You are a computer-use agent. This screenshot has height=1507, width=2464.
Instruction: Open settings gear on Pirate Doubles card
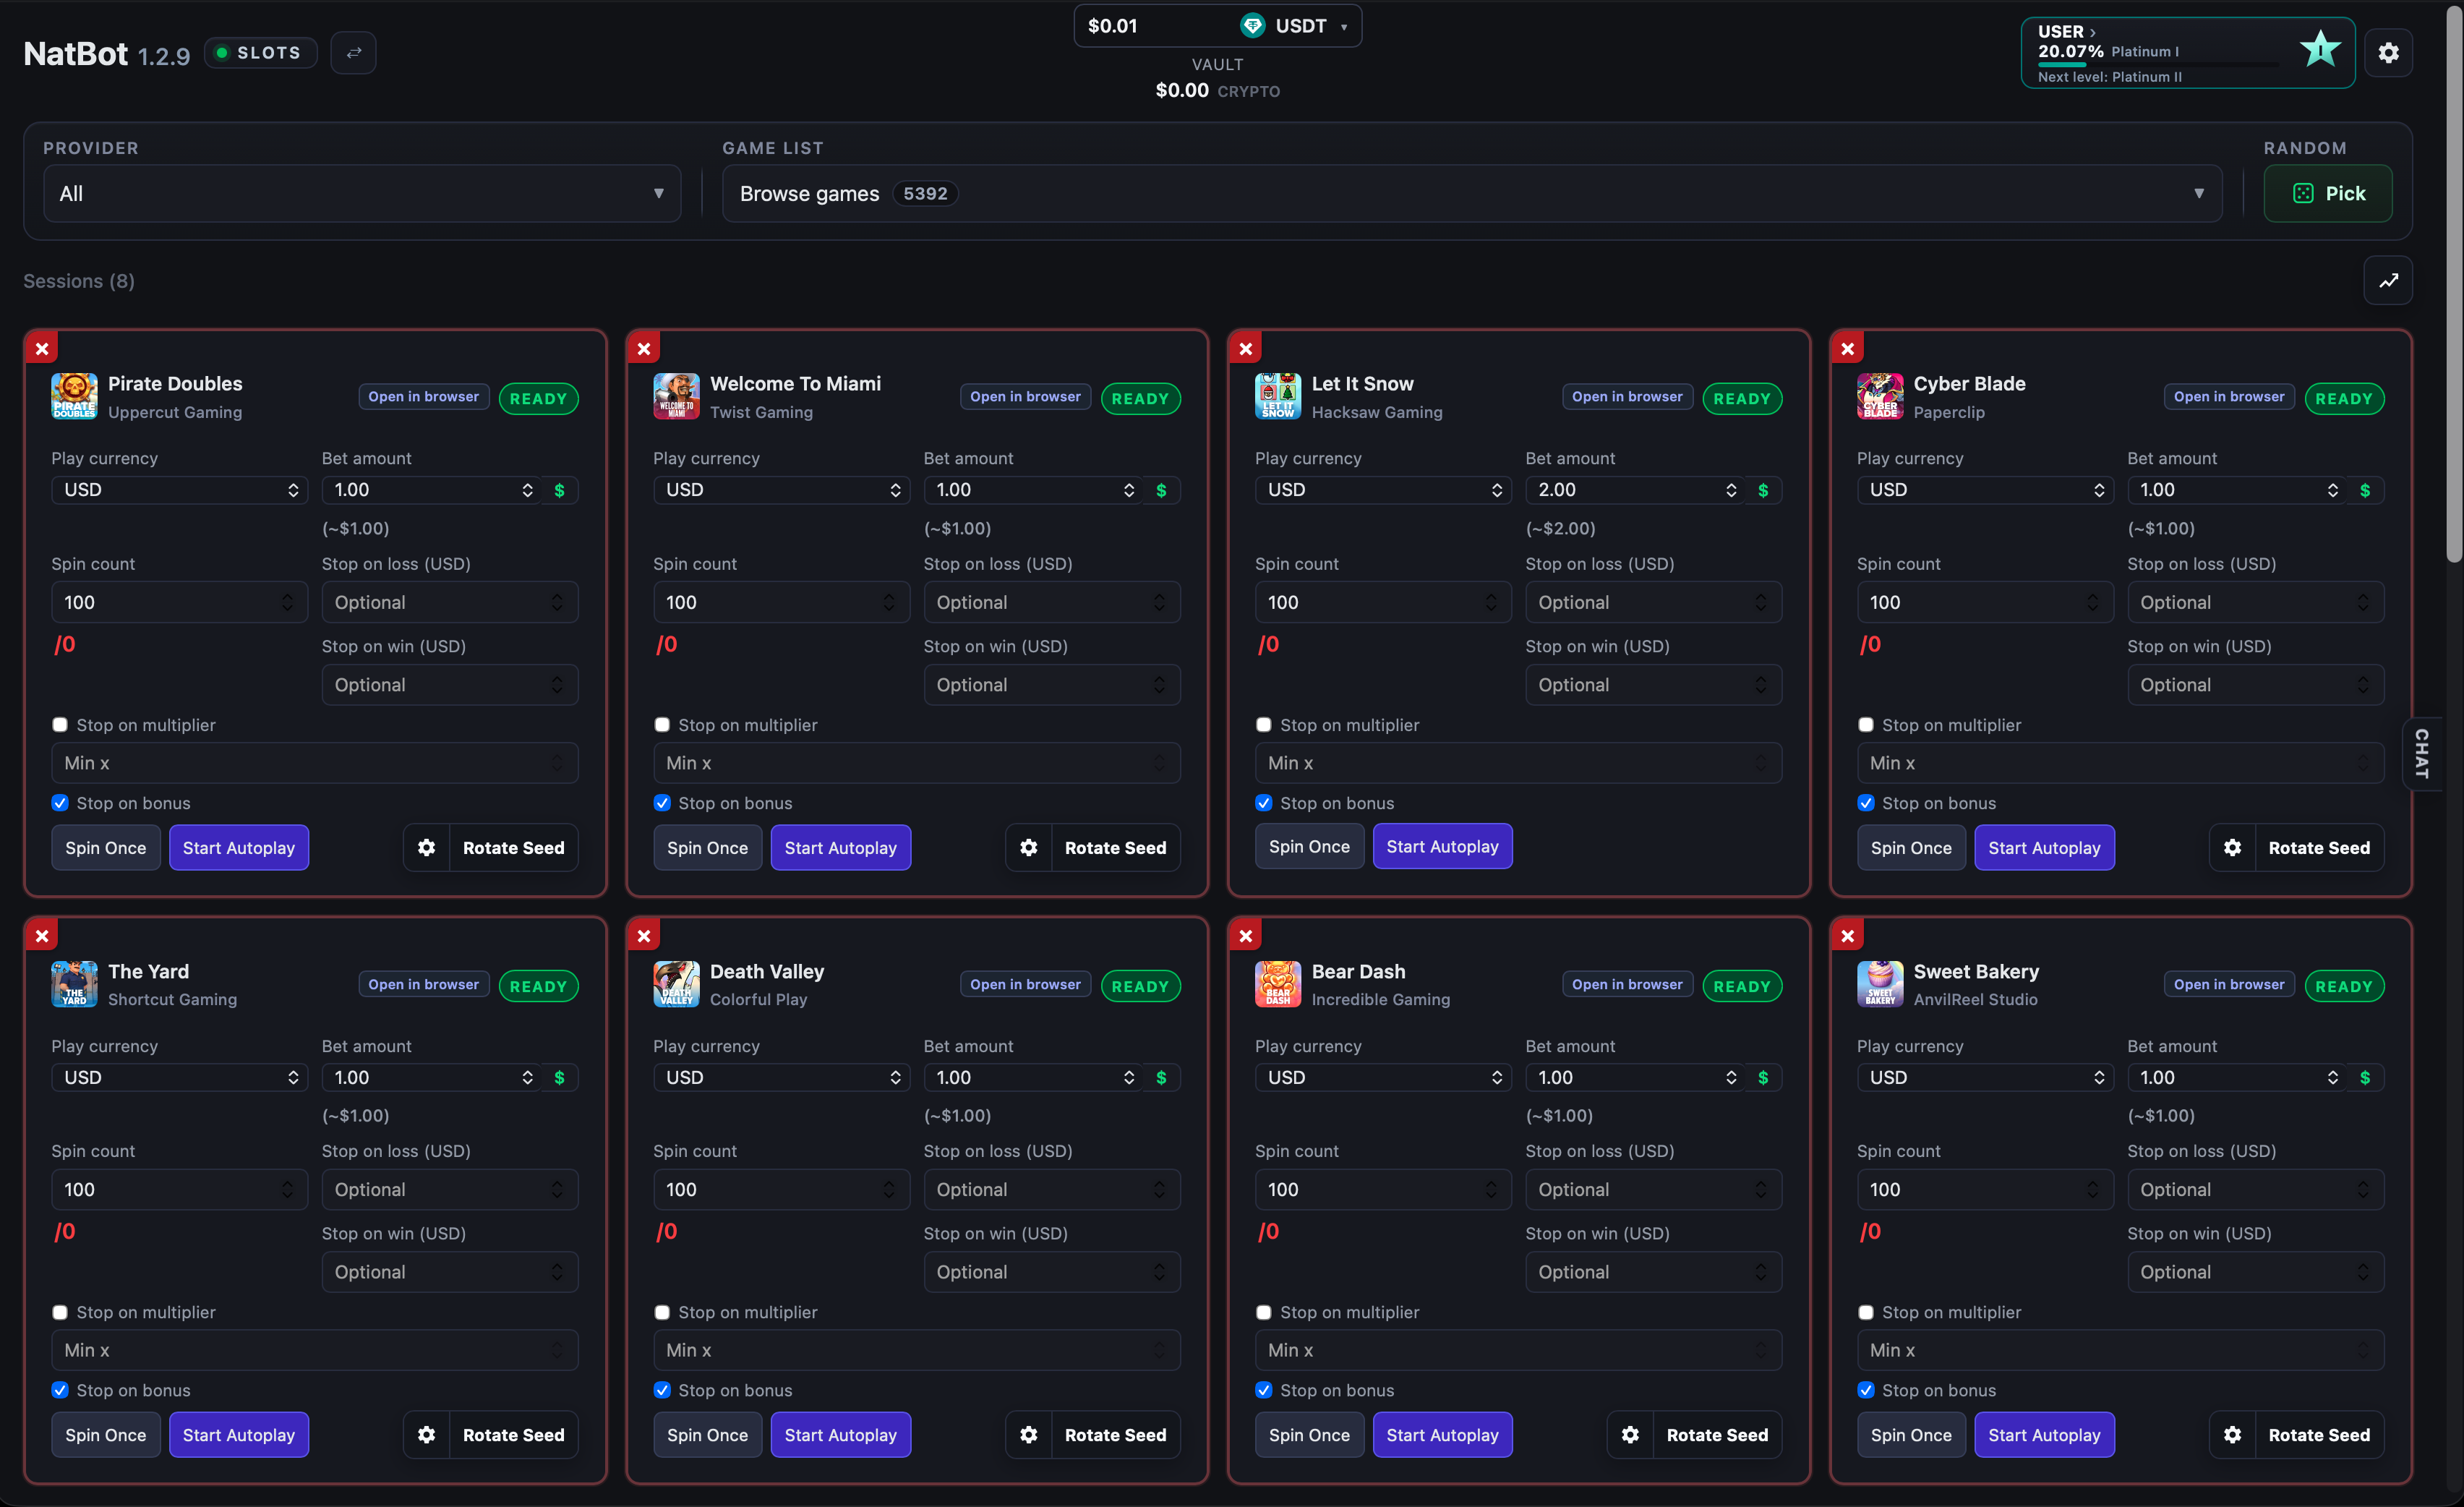[427, 848]
